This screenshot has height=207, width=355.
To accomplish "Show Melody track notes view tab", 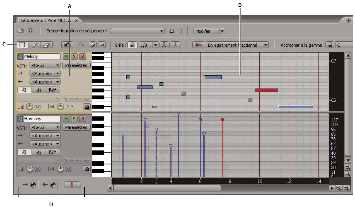I will pyautogui.click(x=24, y=90).
